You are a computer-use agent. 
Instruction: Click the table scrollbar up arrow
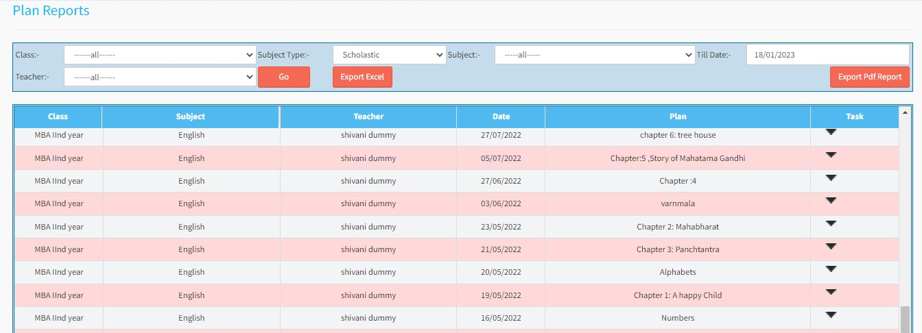[905, 112]
